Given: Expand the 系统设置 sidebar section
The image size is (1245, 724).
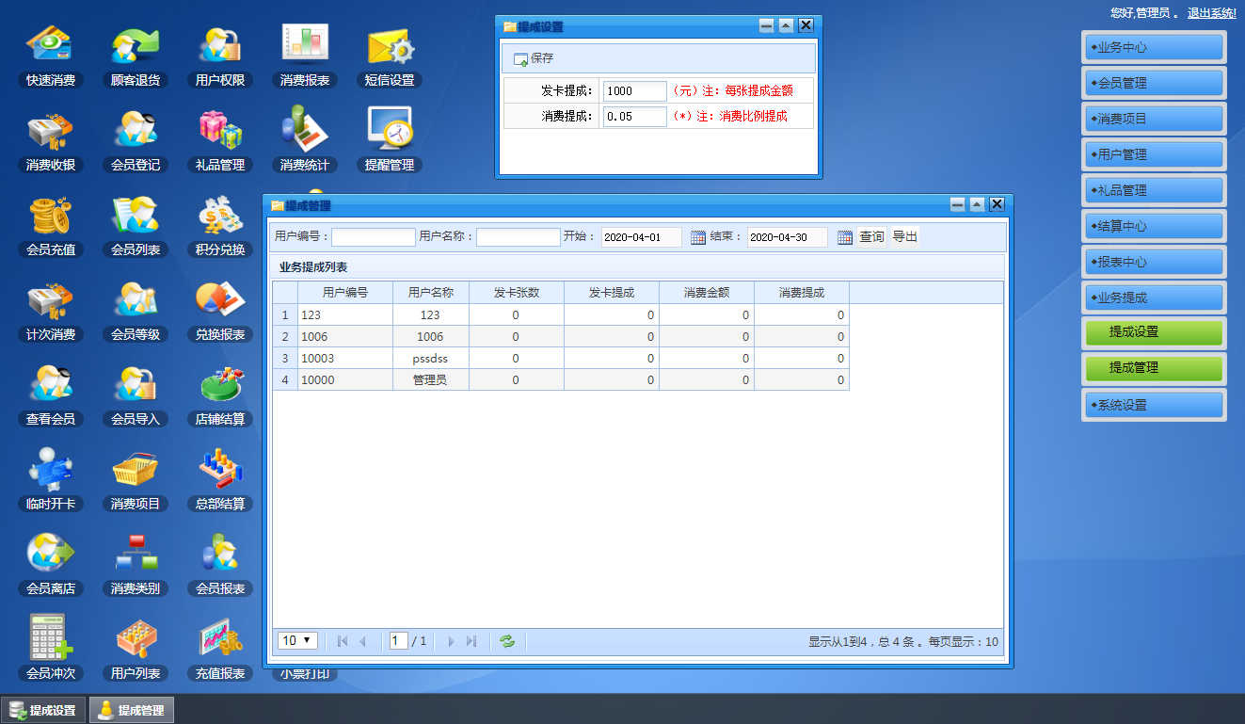Looking at the screenshot, I should tap(1154, 405).
